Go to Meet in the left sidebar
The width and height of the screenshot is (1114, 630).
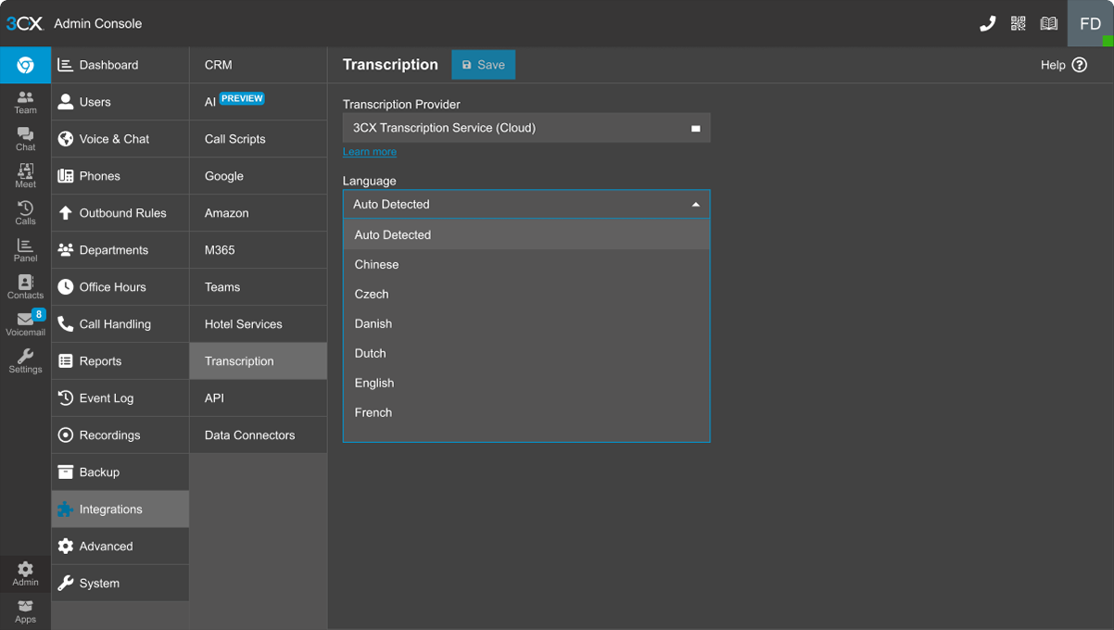point(26,175)
